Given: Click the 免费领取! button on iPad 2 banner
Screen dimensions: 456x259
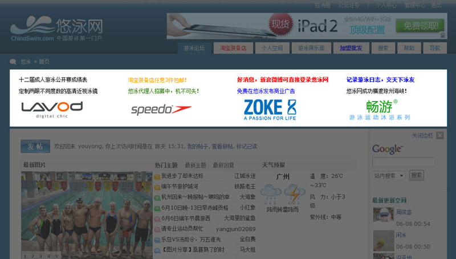Looking at the screenshot, I should pyautogui.click(x=420, y=26).
